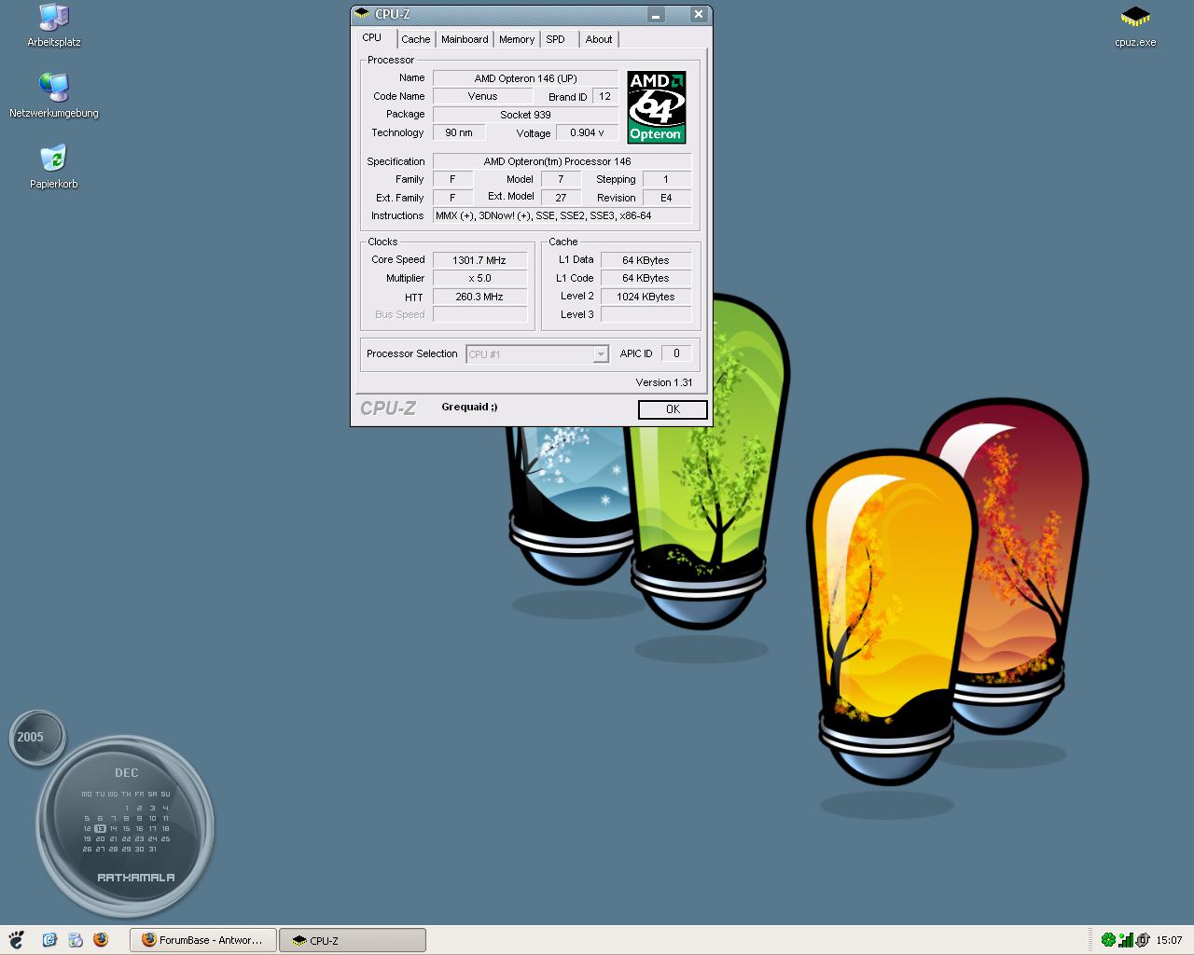Switch to the CPU tab
The image size is (1194, 955).
[x=372, y=38]
